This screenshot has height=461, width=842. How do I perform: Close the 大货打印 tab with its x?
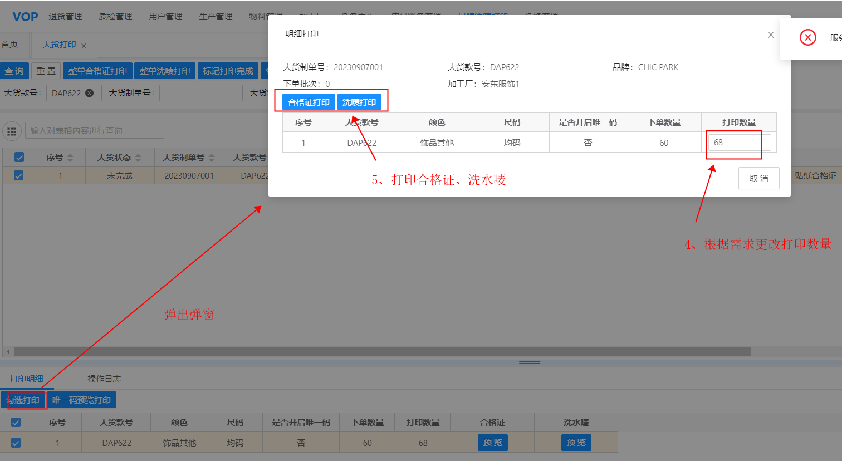84,46
